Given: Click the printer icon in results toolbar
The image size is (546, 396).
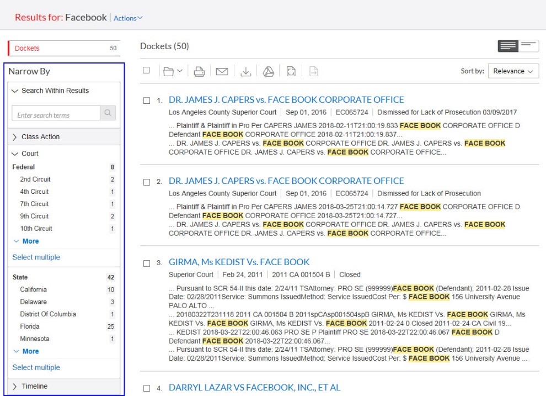Looking at the screenshot, I should (199, 71).
